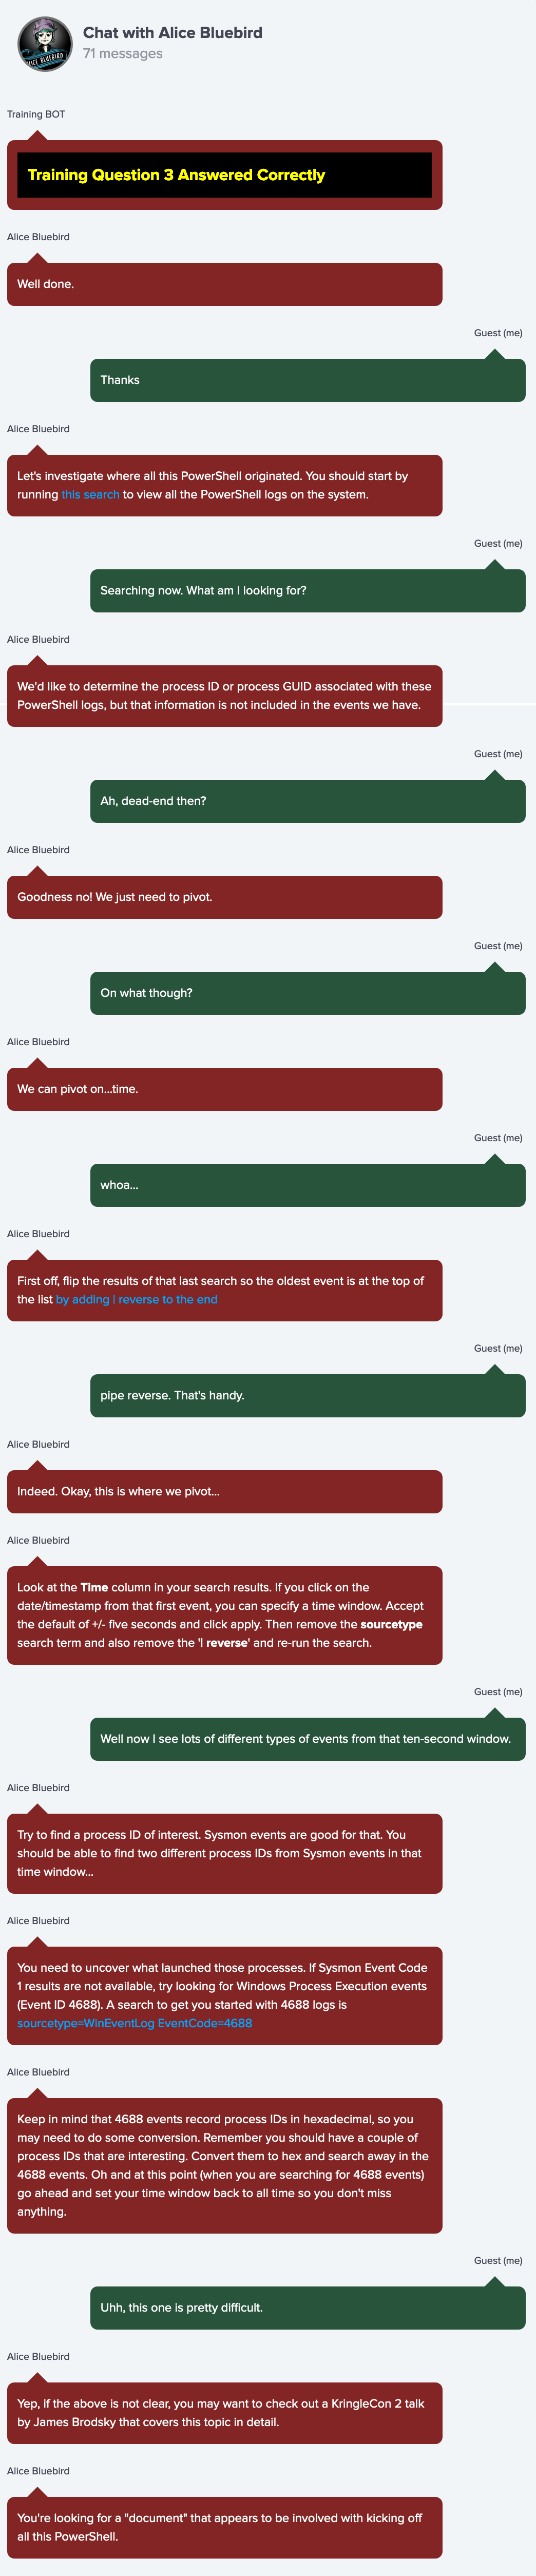Click the 'Well done.' message bubble
Screen dimensions: 536x2576
coord(225,284)
